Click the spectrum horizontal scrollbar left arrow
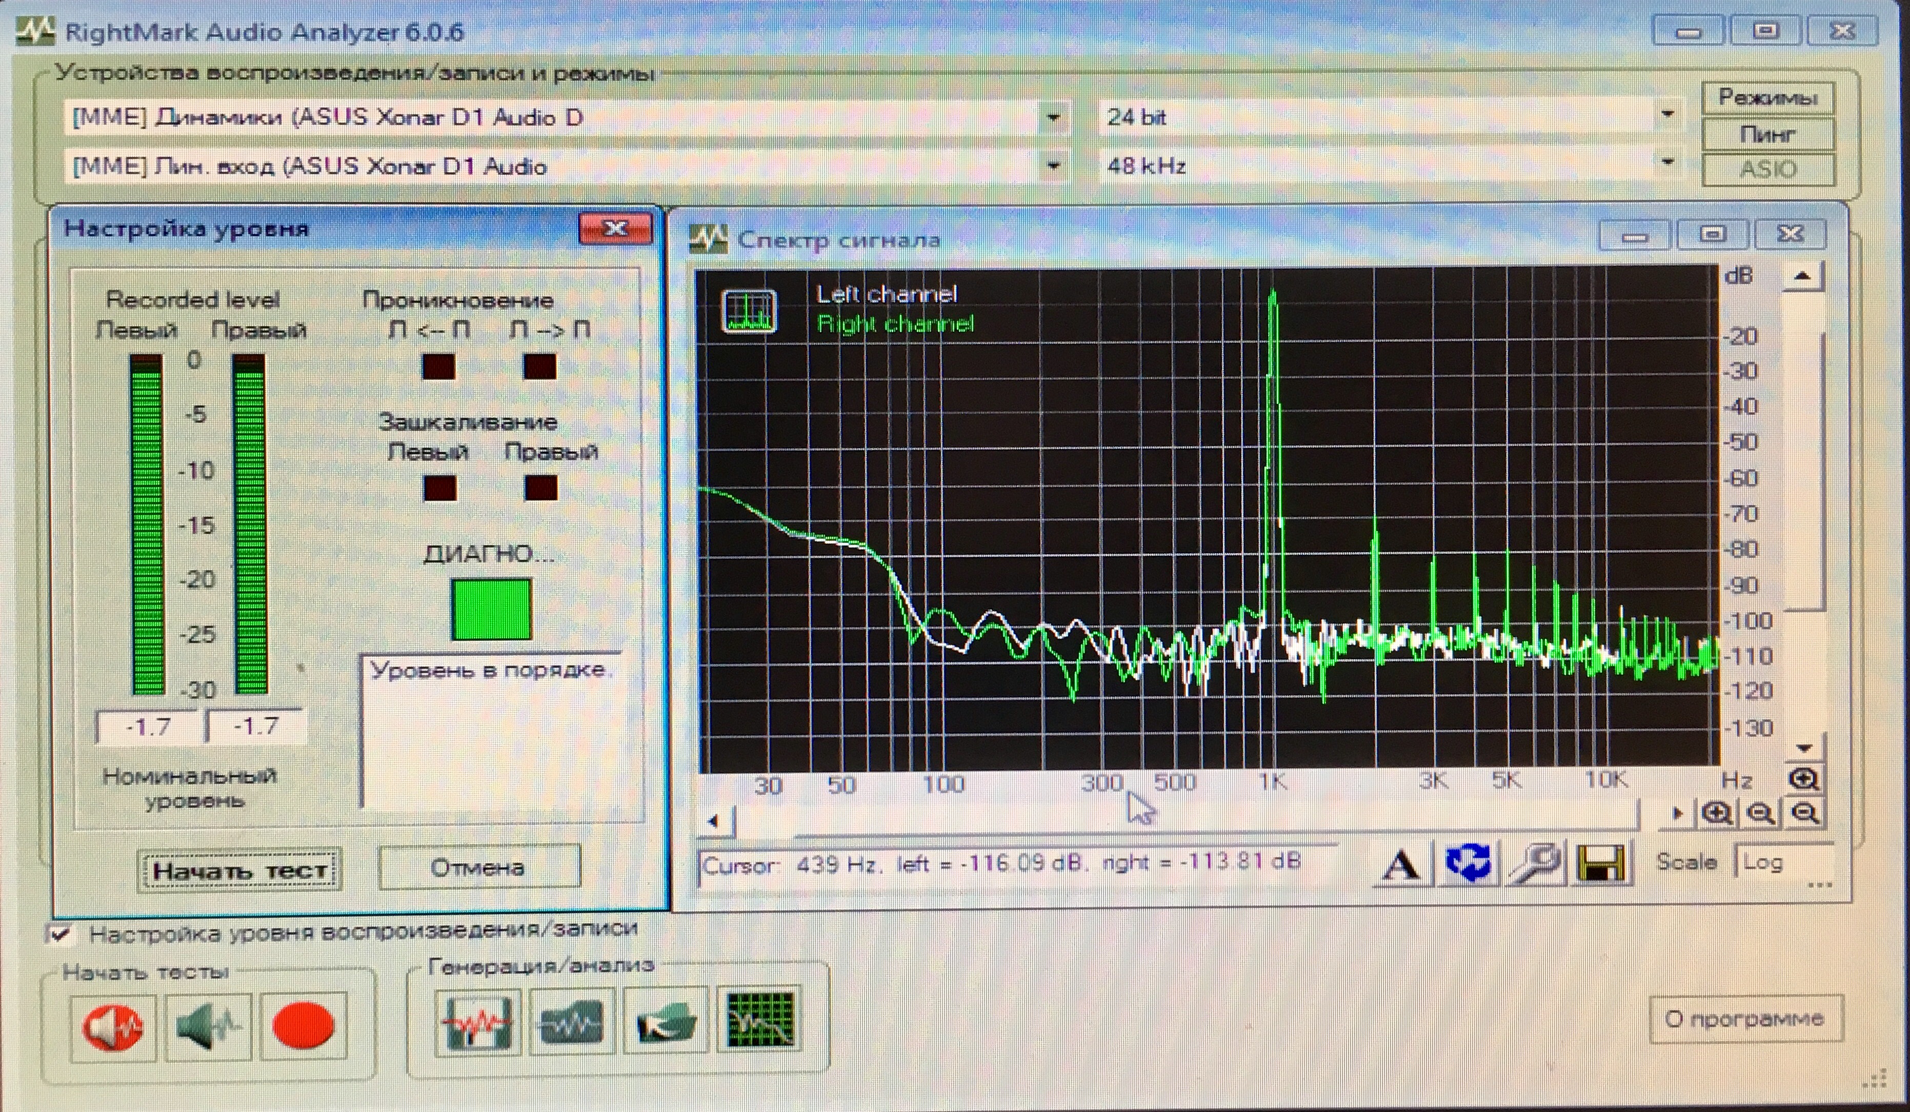This screenshot has width=1910, height=1112. click(713, 820)
